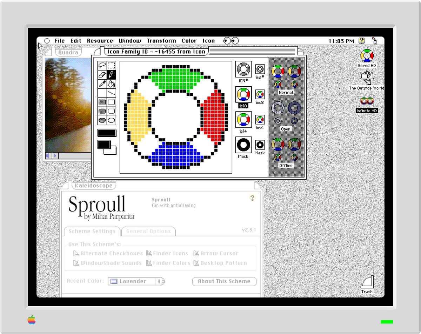Toggle the Finder Colors checkbox
Screen dimensions: 421x334
click(168, 263)
